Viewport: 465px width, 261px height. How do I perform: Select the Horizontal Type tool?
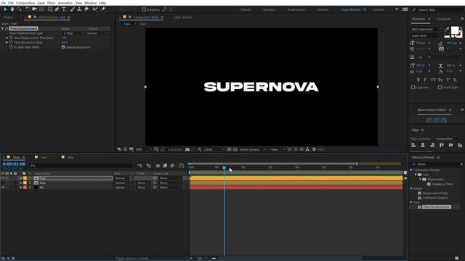(64, 9)
